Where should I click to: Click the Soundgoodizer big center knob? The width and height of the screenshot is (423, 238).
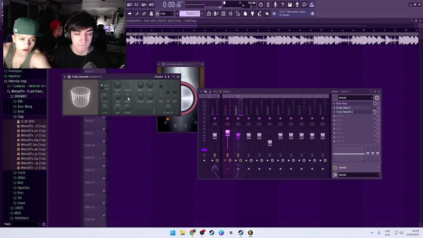[189, 98]
